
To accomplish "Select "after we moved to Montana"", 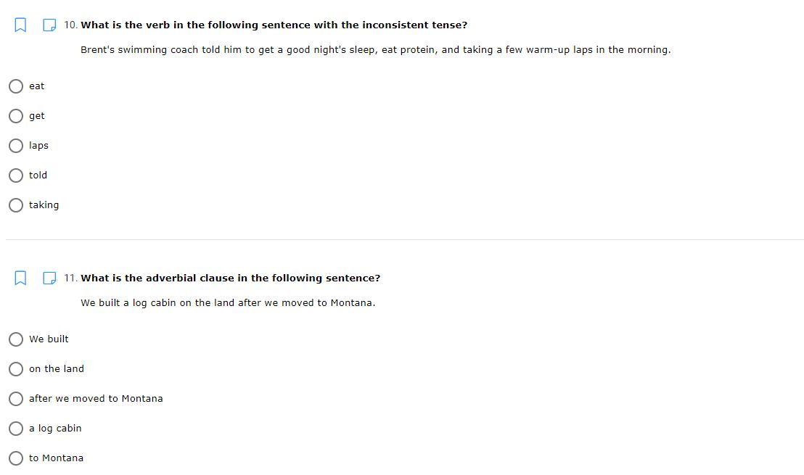I will click(x=16, y=399).
